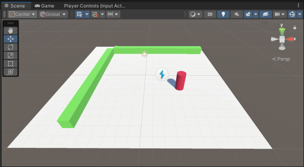This screenshot has height=167, width=304.
Task: Expand the grid visibility options arrow
Action: click(87, 14)
